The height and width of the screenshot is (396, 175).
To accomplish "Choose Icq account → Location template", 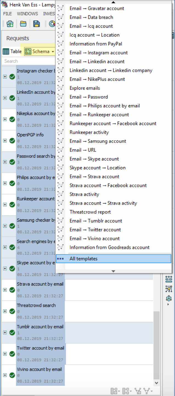I will 95,35.
